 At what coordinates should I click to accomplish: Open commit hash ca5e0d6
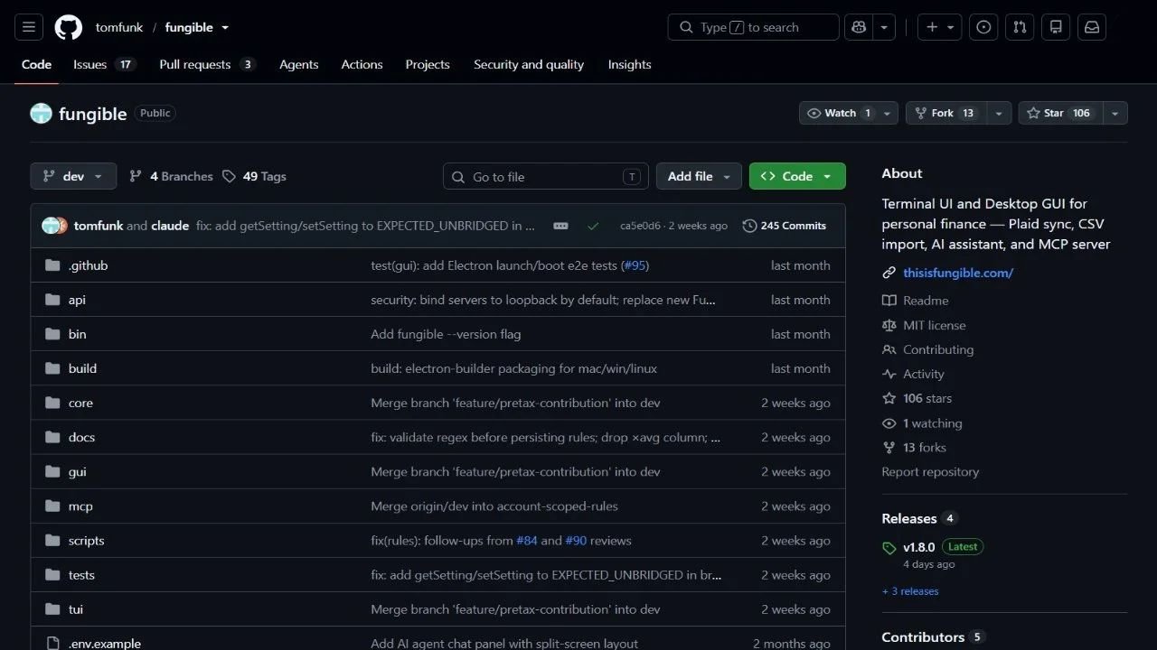pos(641,226)
